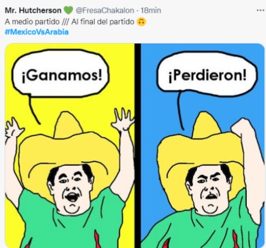Click the green shirt in the blue panel
Screen dimensions: 266x248
202,228
